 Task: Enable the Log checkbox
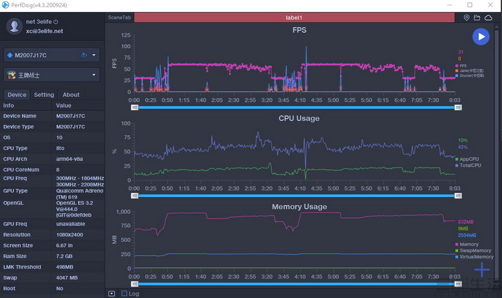click(124, 293)
